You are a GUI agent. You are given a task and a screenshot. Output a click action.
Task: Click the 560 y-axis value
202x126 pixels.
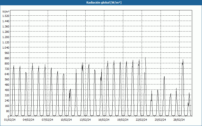tap(7, 79)
